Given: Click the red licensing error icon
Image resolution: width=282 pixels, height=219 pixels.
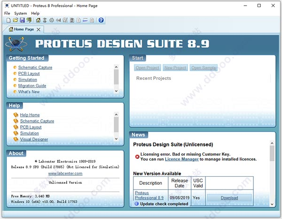Looking at the screenshot, I should (137, 157).
